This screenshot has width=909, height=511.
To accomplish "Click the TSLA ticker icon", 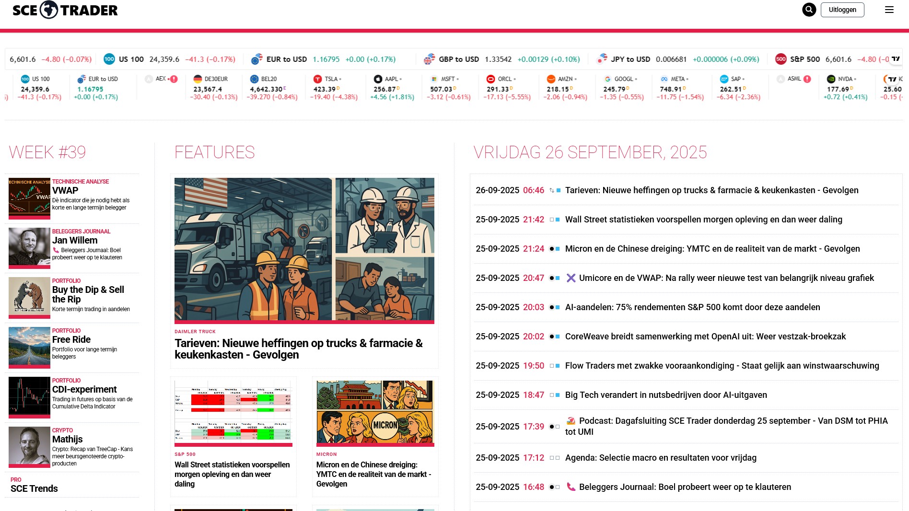I will [x=317, y=79].
